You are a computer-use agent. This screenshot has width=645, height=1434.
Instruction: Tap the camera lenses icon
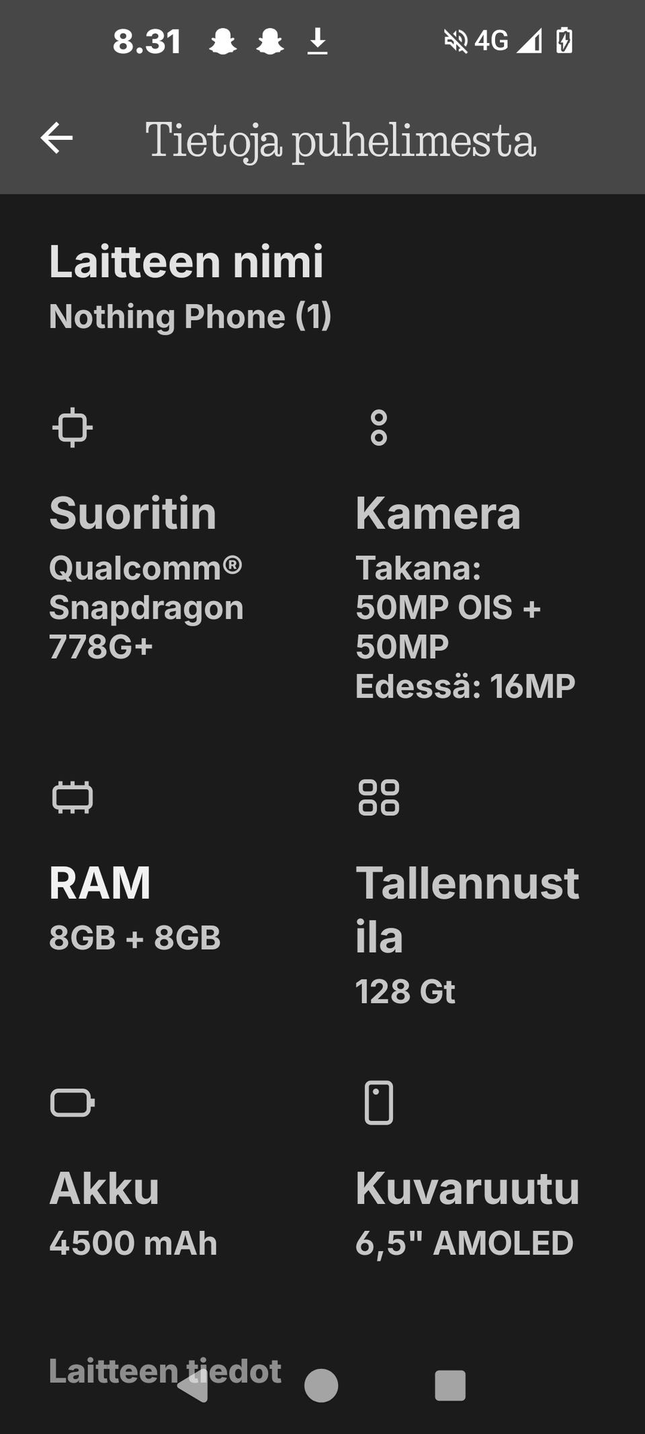pos(379,428)
